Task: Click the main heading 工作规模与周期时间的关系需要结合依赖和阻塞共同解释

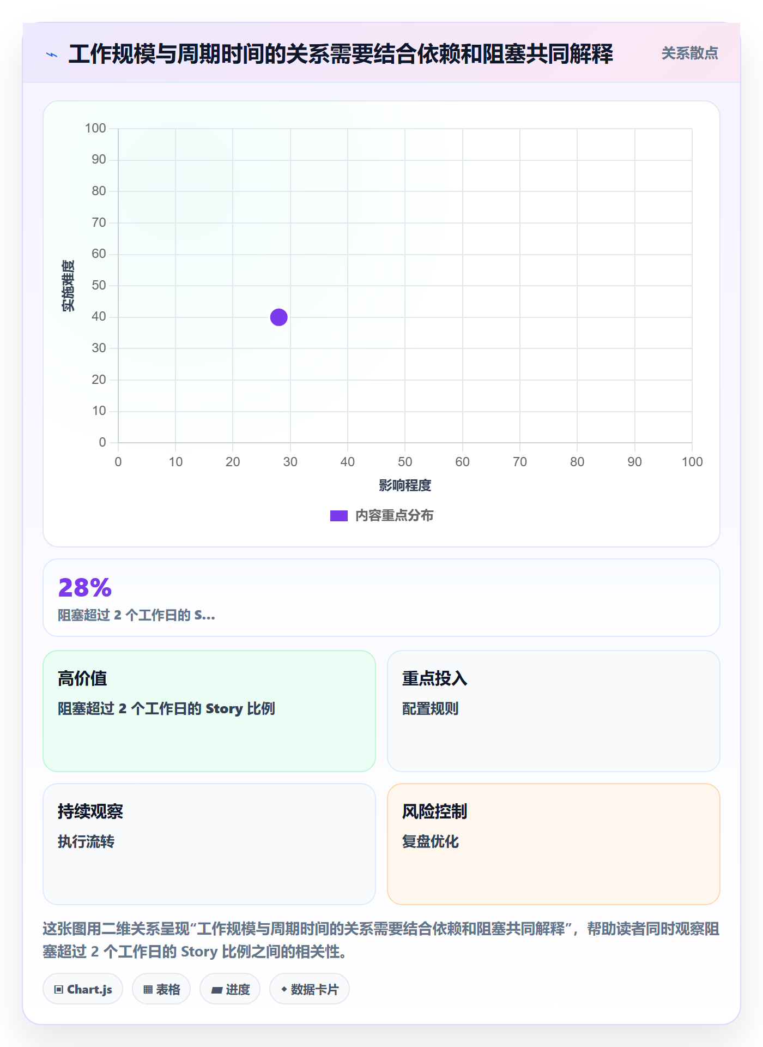Action: click(x=341, y=54)
